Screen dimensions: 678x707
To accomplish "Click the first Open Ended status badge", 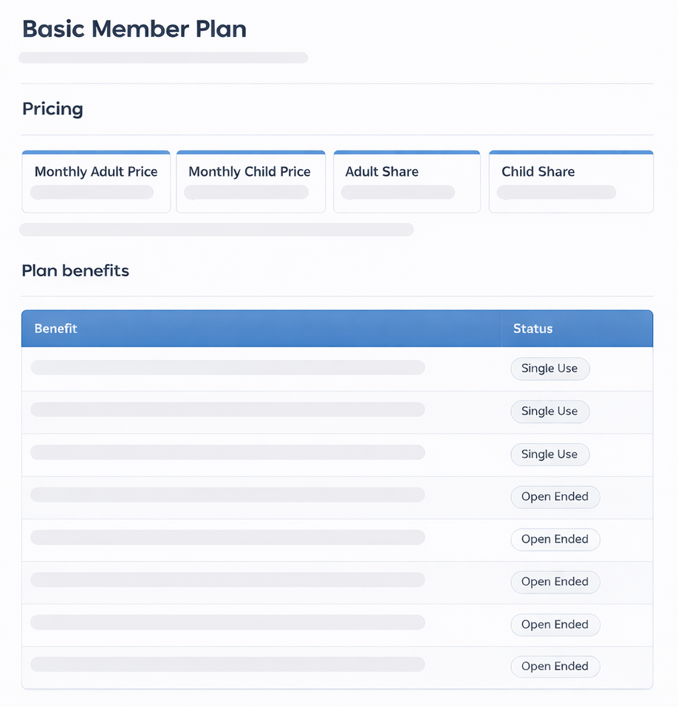I will (555, 497).
